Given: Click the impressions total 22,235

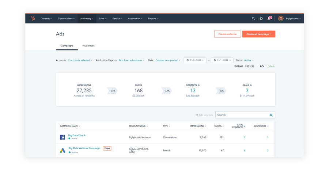Looking at the screenshot, I should [84, 90].
